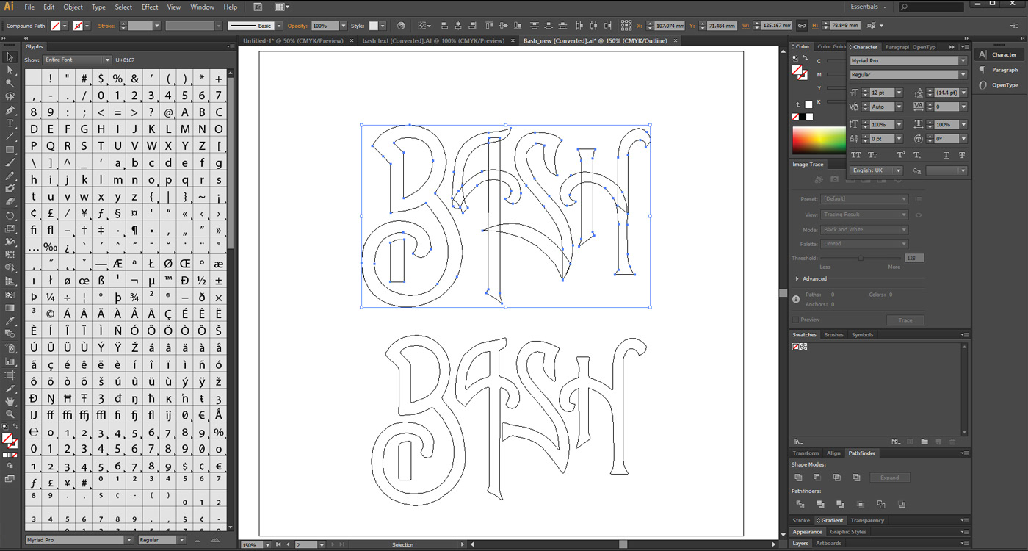Click the Divide pathfinder icon

point(800,505)
